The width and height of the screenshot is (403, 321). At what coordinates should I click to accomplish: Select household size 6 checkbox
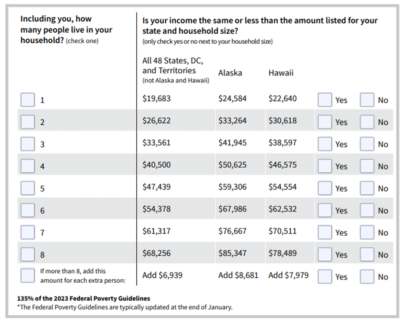pos(28,210)
